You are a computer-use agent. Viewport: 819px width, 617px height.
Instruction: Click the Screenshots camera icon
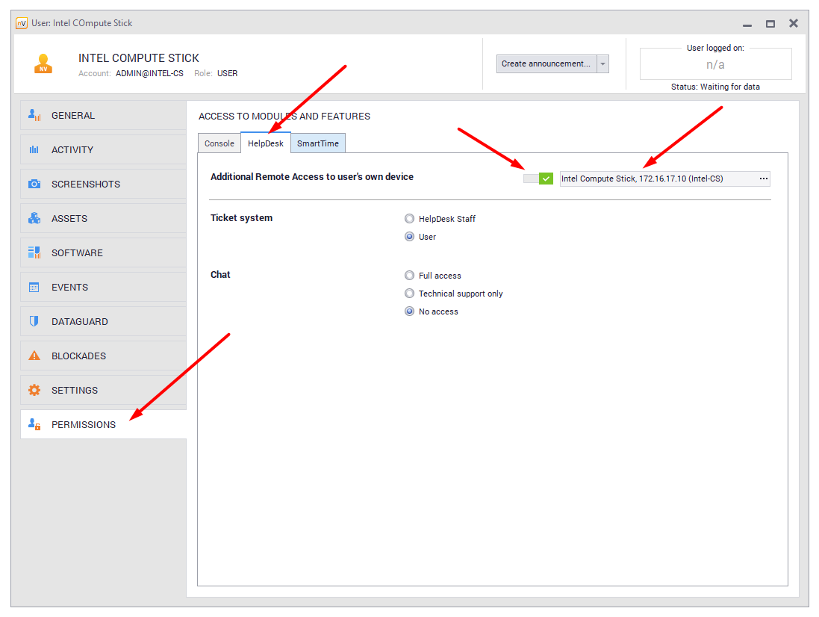click(34, 185)
